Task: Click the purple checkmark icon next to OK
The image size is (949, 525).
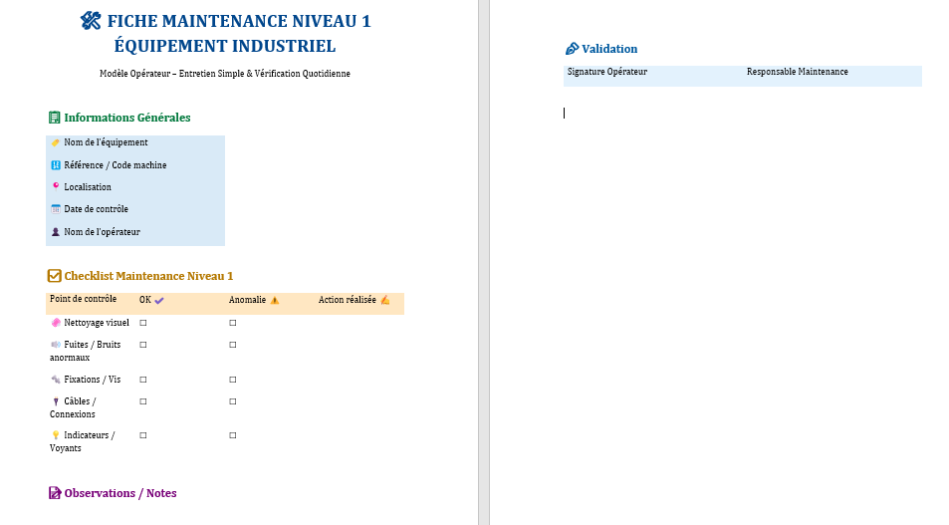Action: (159, 300)
